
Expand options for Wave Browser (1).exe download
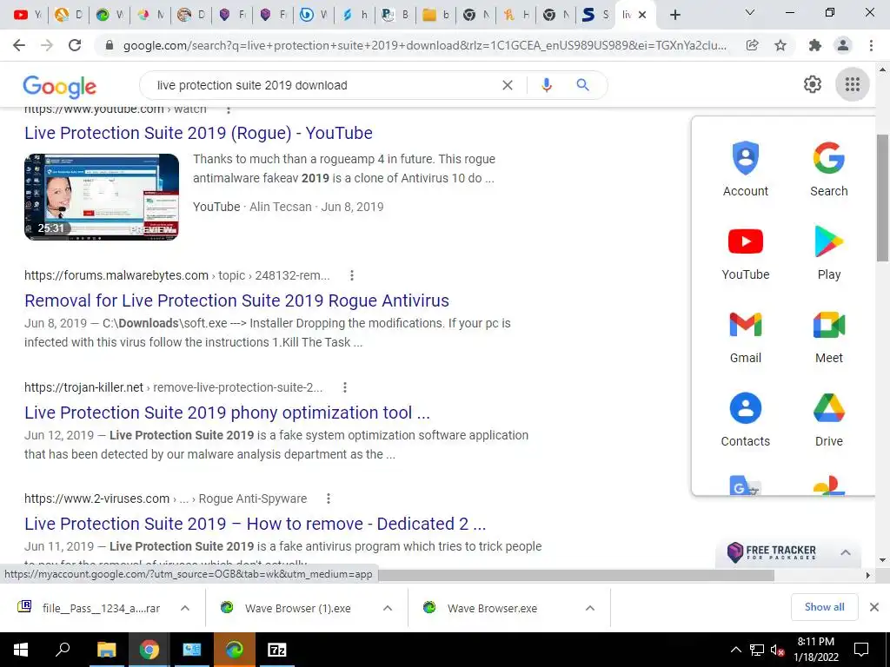[388, 608]
